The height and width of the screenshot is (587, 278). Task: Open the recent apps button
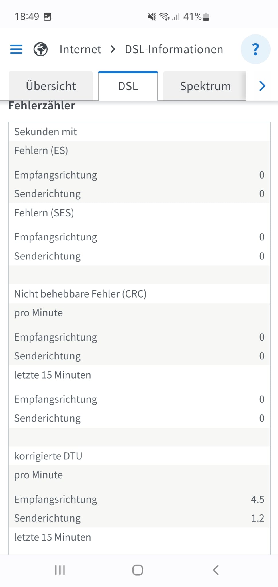pyautogui.click(x=60, y=570)
